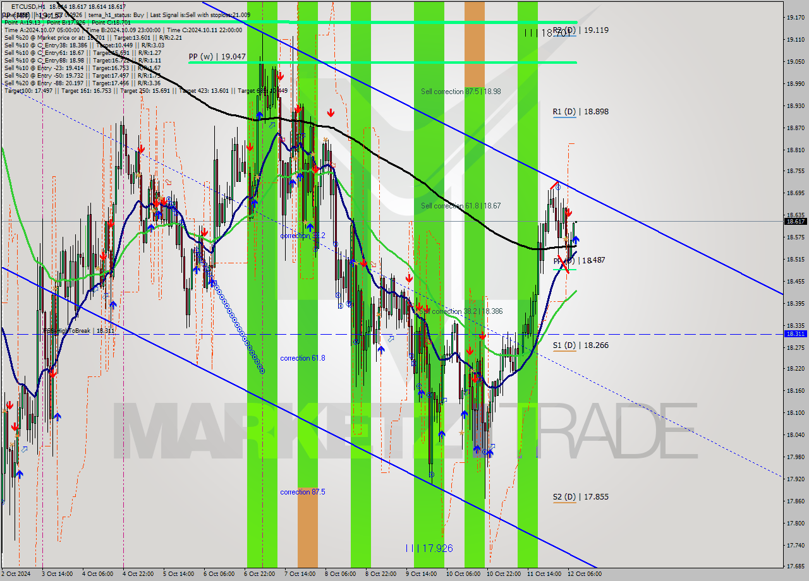Click the '12 Oct 06:00' time axis label
The image size is (809, 581).
pyautogui.click(x=584, y=574)
